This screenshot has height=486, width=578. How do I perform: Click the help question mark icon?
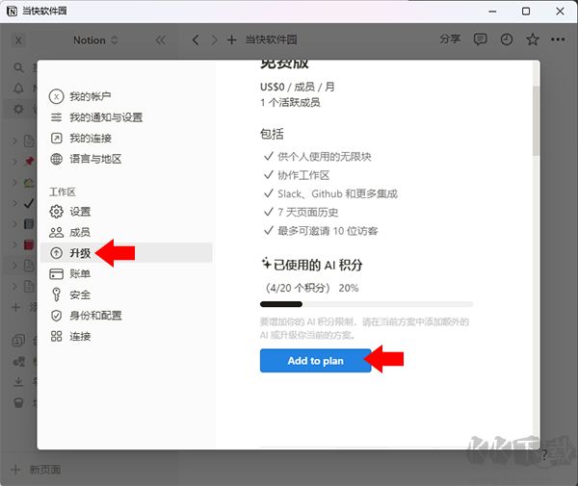[544, 454]
